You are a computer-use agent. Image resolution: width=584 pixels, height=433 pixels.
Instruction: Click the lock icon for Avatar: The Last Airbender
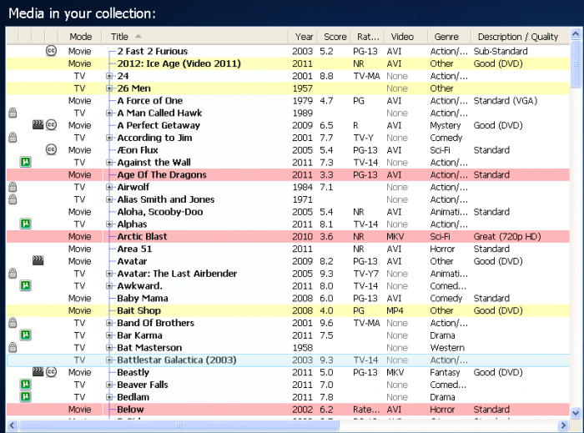[x=13, y=274]
